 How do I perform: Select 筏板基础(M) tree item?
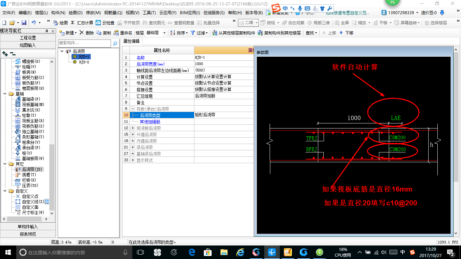click(33, 105)
